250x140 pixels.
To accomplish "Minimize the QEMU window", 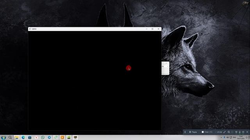I will [146, 29].
